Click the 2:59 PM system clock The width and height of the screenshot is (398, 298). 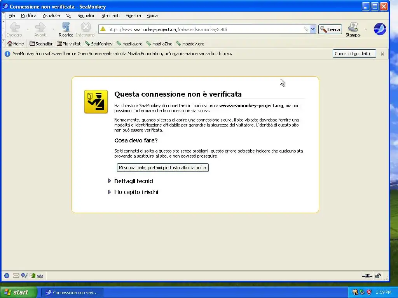pyautogui.click(x=383, y=292)
